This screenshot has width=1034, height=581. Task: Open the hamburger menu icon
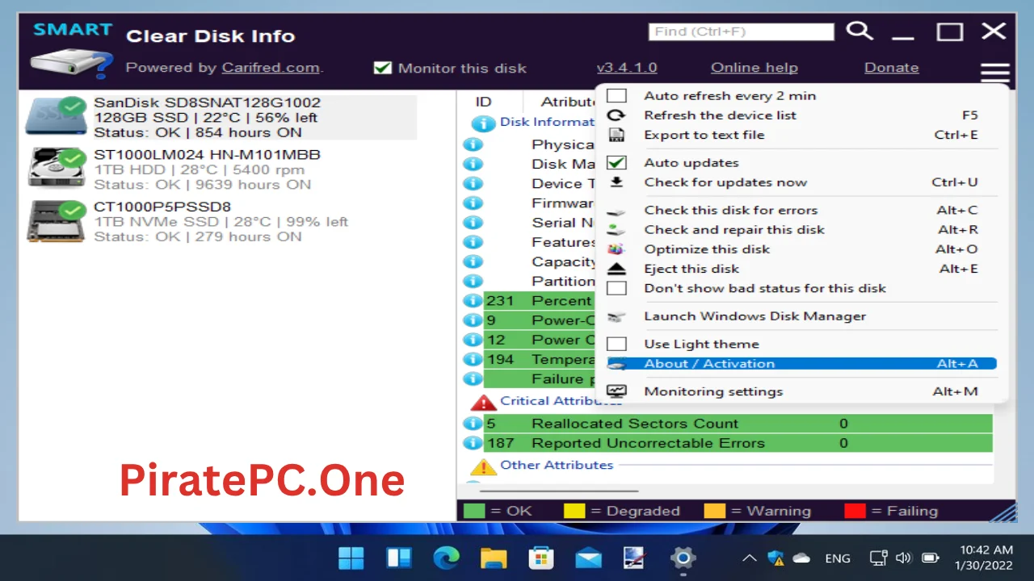point(995,73)
